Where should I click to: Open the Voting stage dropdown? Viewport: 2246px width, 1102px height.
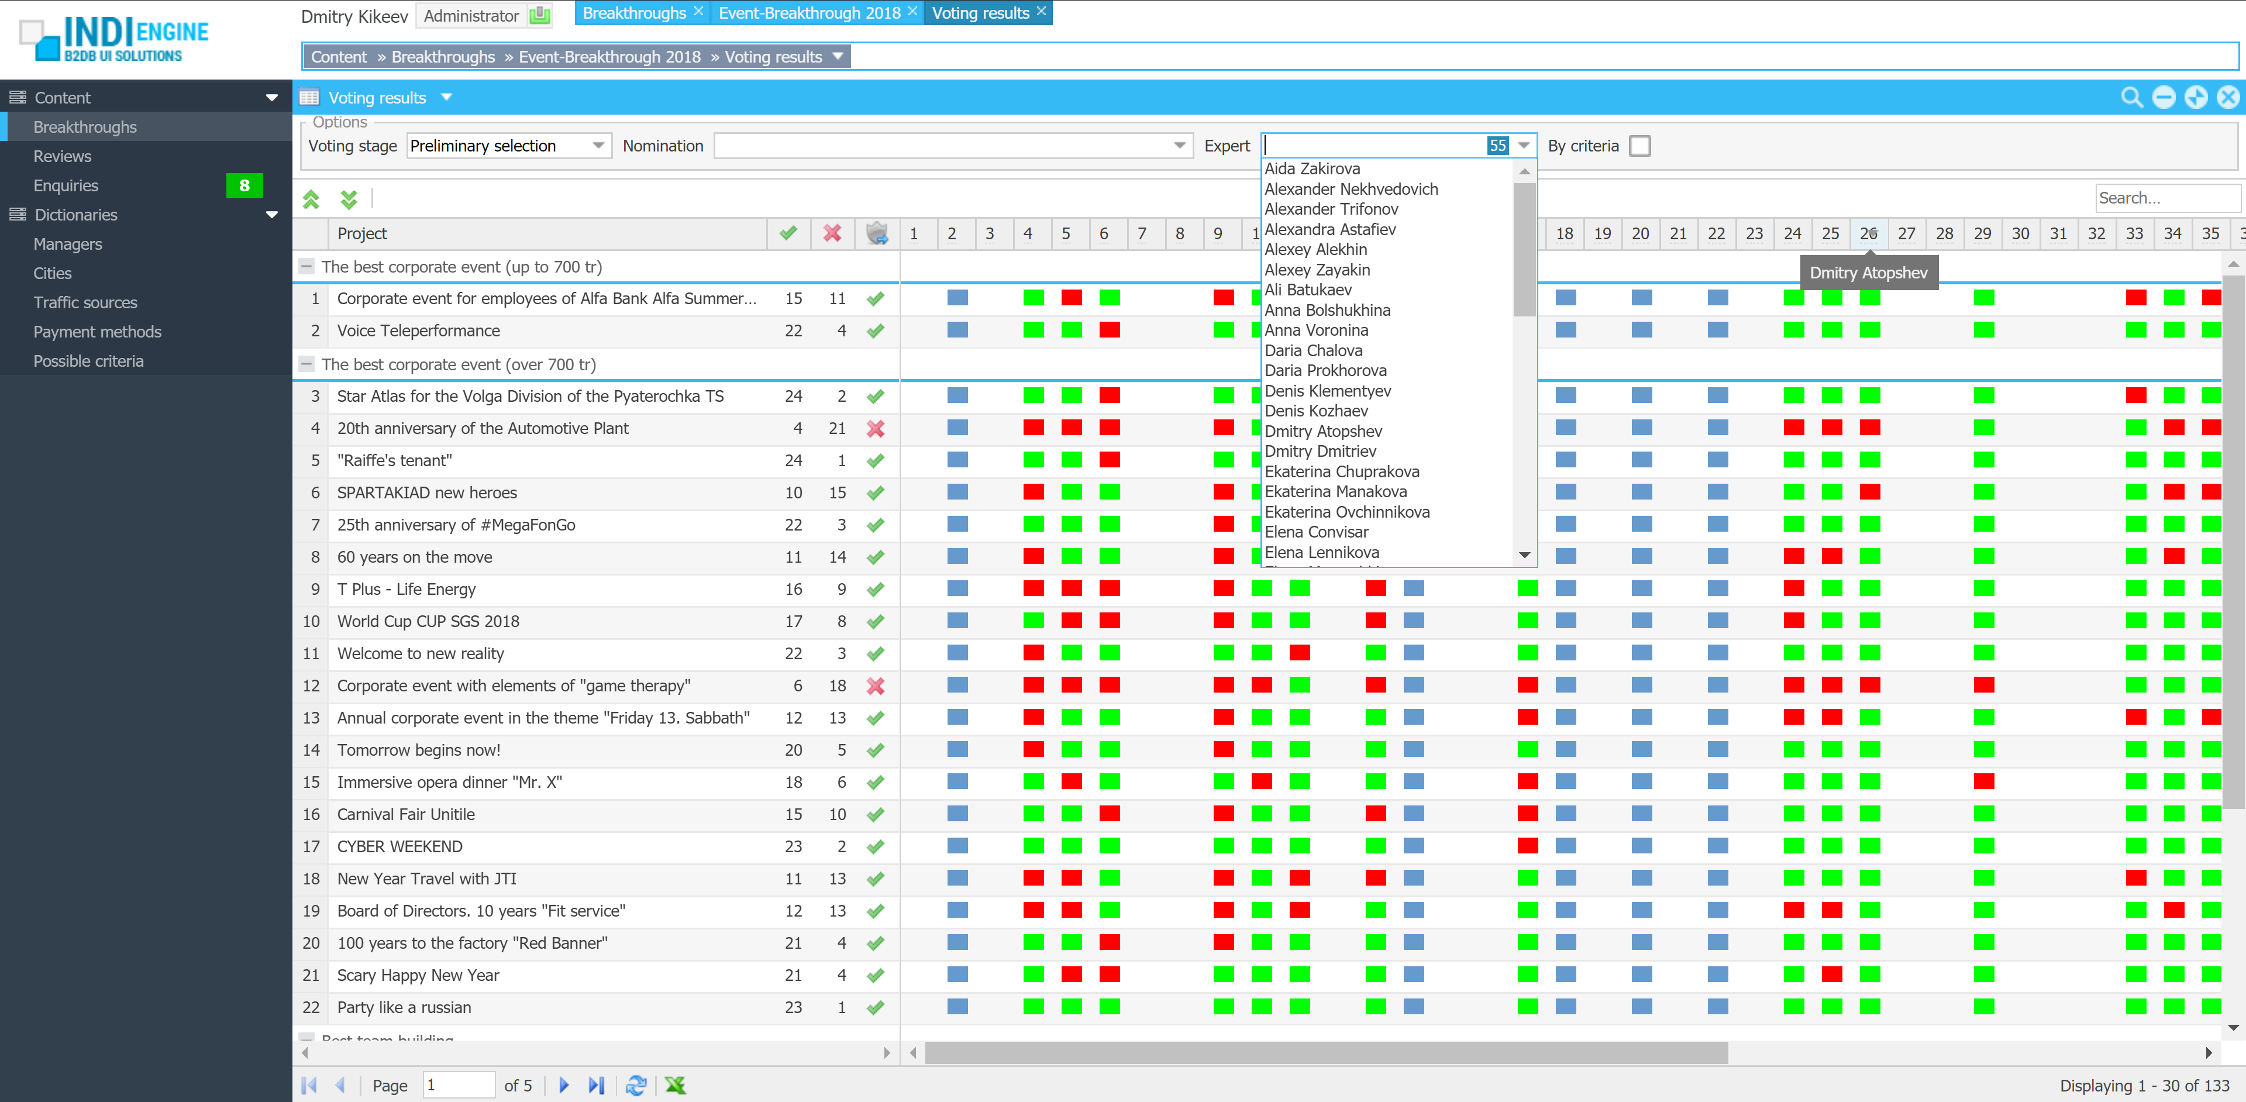[598, 146]
